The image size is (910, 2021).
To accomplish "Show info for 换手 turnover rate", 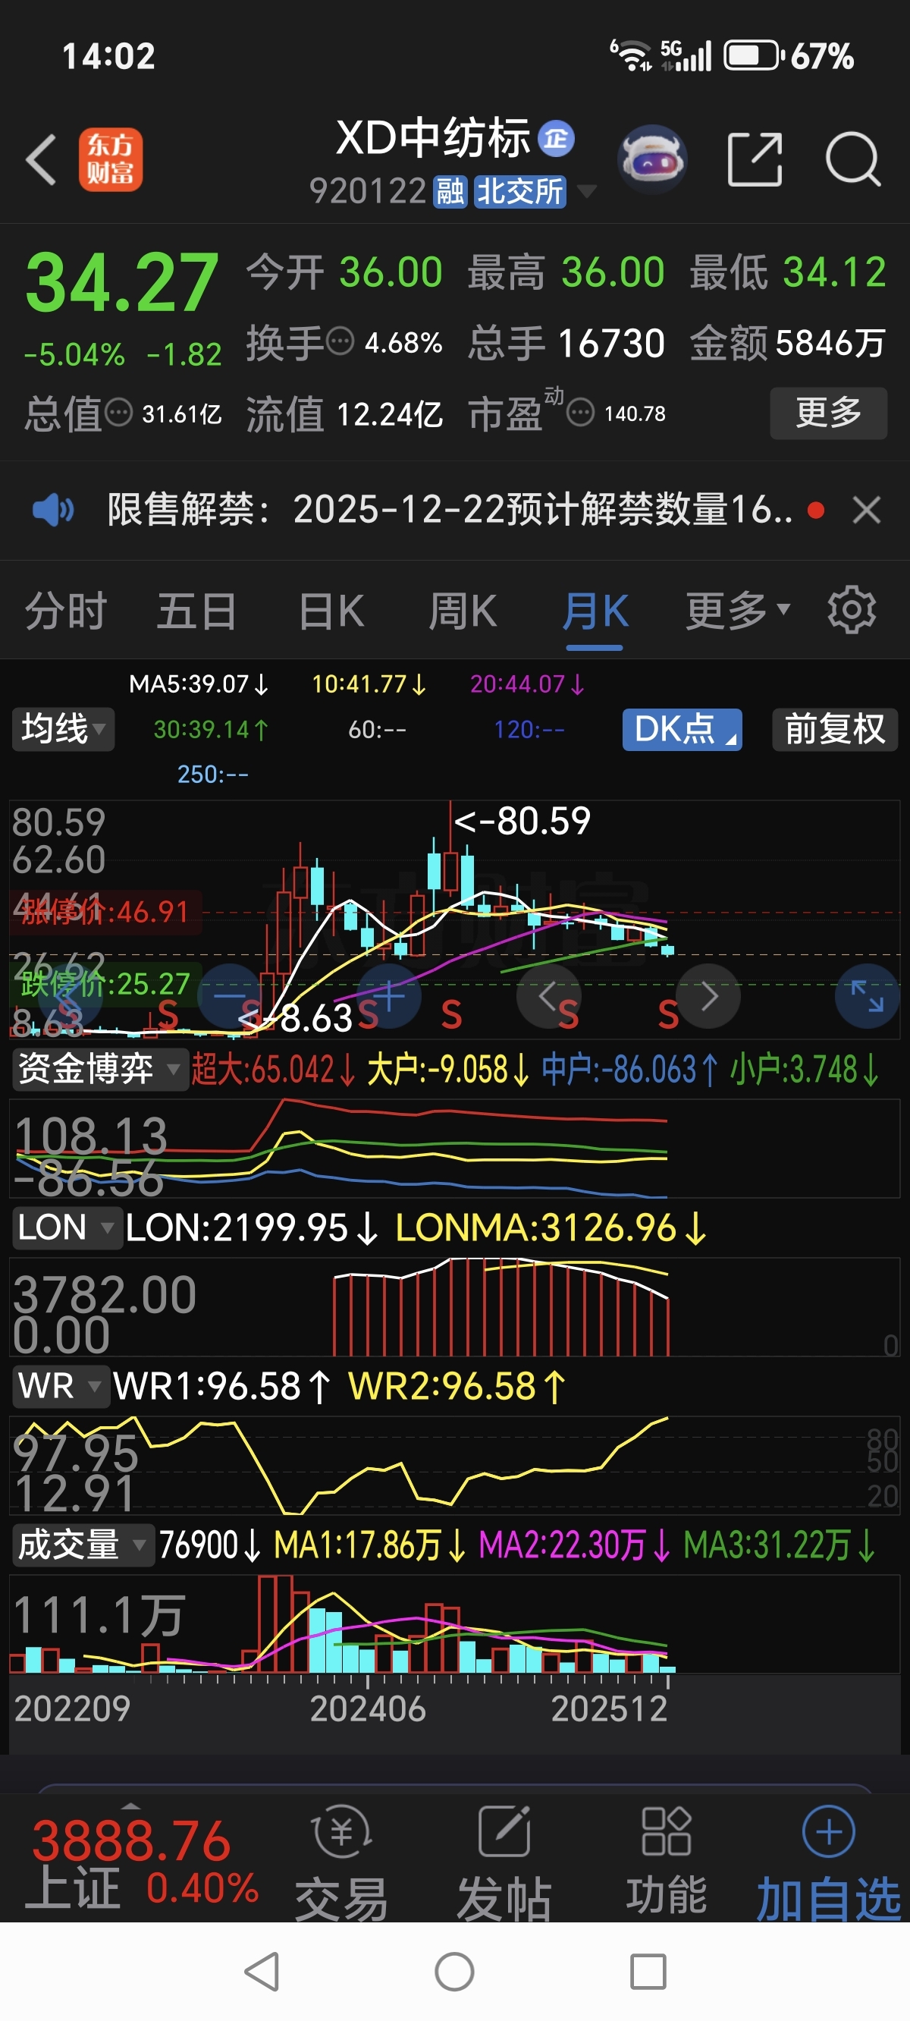I will 340,342.
